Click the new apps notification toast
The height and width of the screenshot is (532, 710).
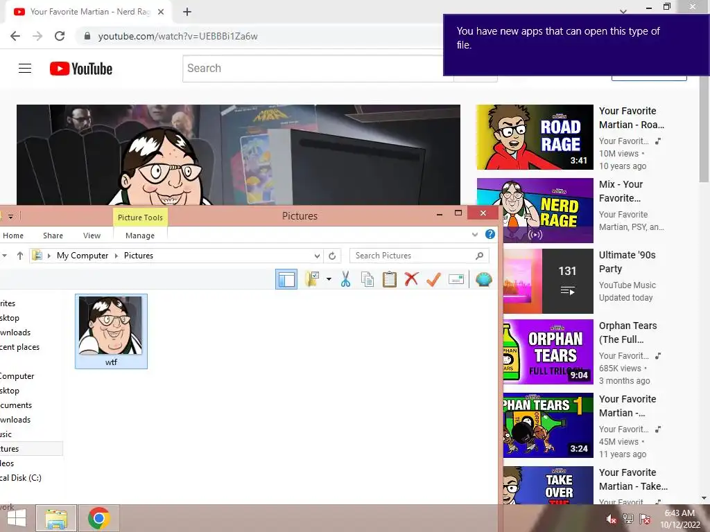[576, 45]
